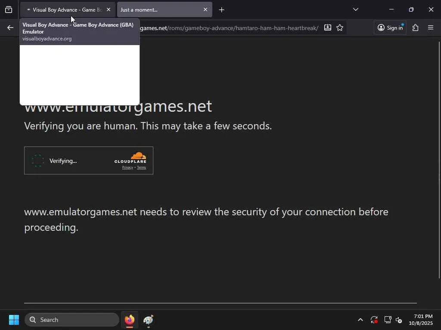Go back to previous page
This screenshot has height=330, width=441.
tap(10, 27)
